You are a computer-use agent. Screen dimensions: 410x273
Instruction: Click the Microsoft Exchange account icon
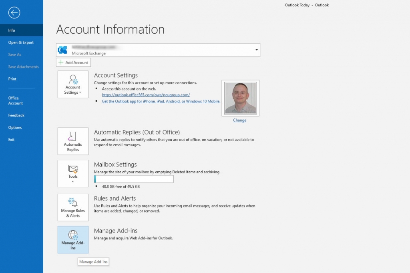tap(62, 50)
